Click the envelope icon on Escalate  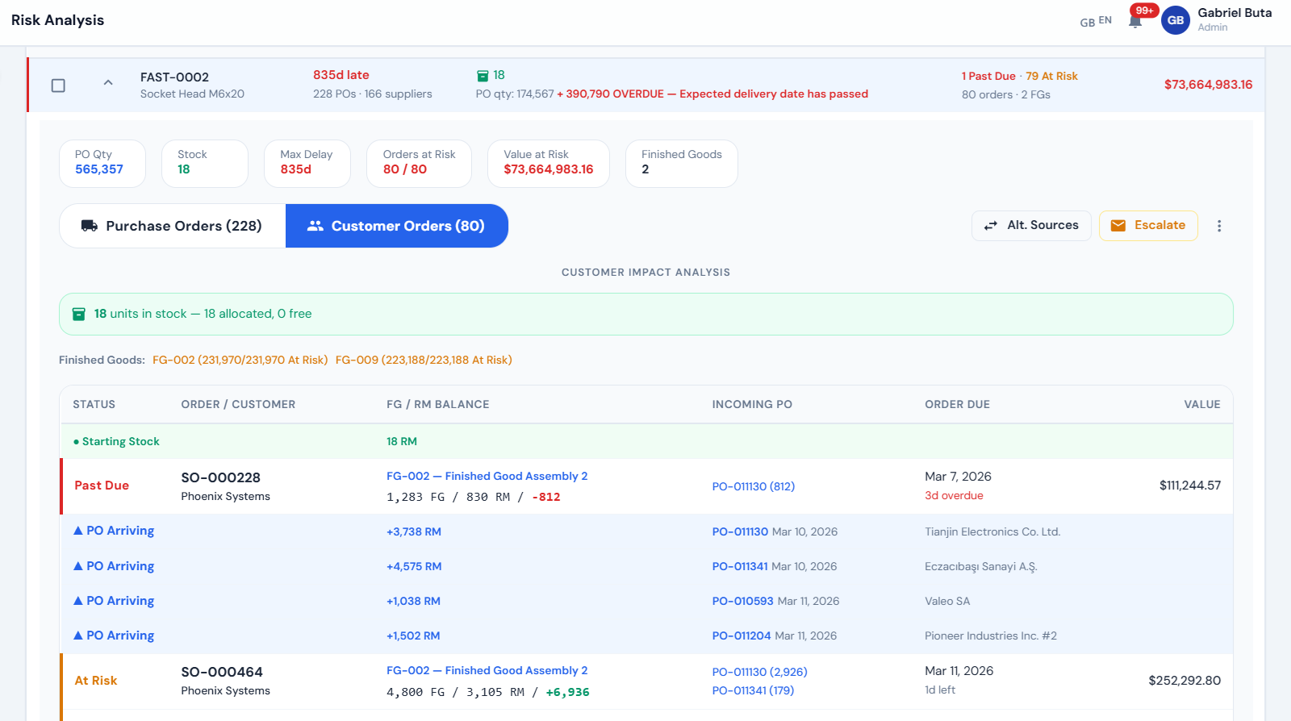coord(1118,226)
